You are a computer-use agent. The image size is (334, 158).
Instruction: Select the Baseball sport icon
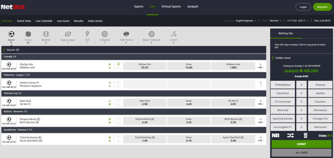[46, 34]
